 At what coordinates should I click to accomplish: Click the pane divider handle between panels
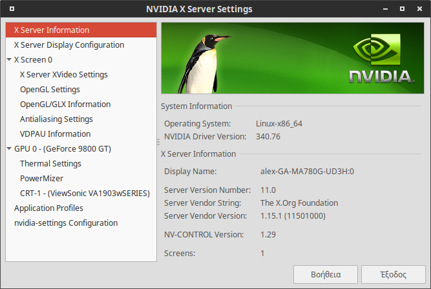[x=158, y=142]
